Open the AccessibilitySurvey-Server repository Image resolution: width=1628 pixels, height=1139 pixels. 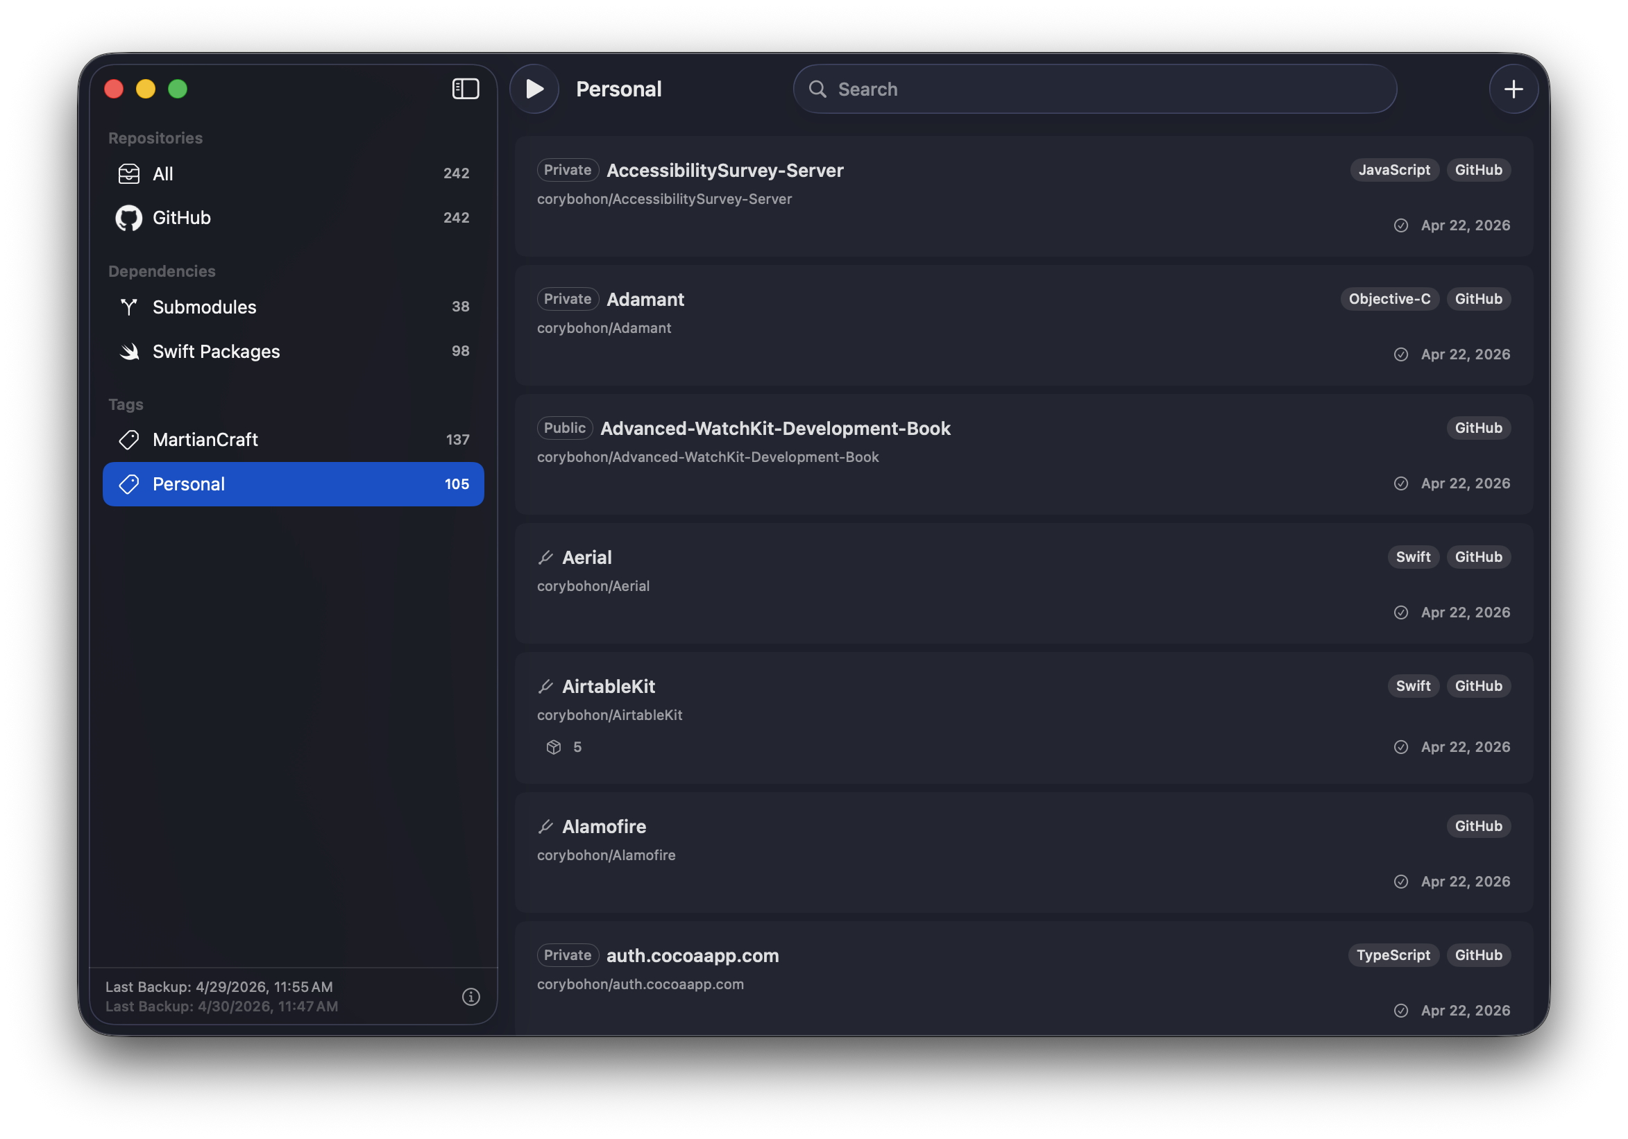[1024, 196]
